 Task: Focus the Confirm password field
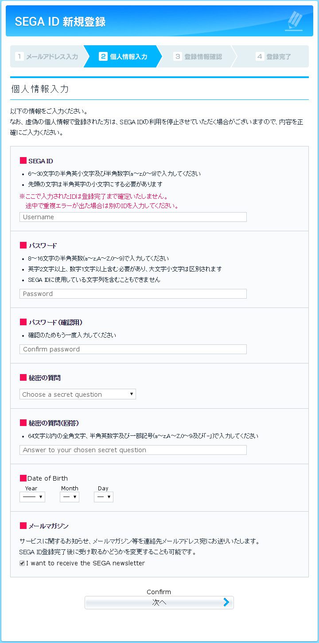point(133,349)
